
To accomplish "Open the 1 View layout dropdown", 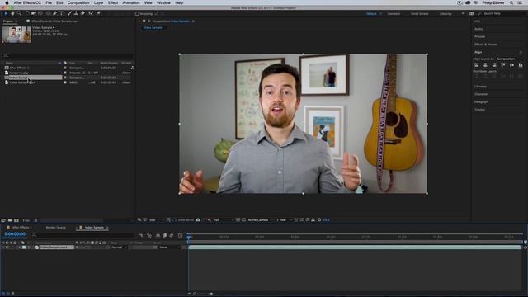I will pos(284,220).
